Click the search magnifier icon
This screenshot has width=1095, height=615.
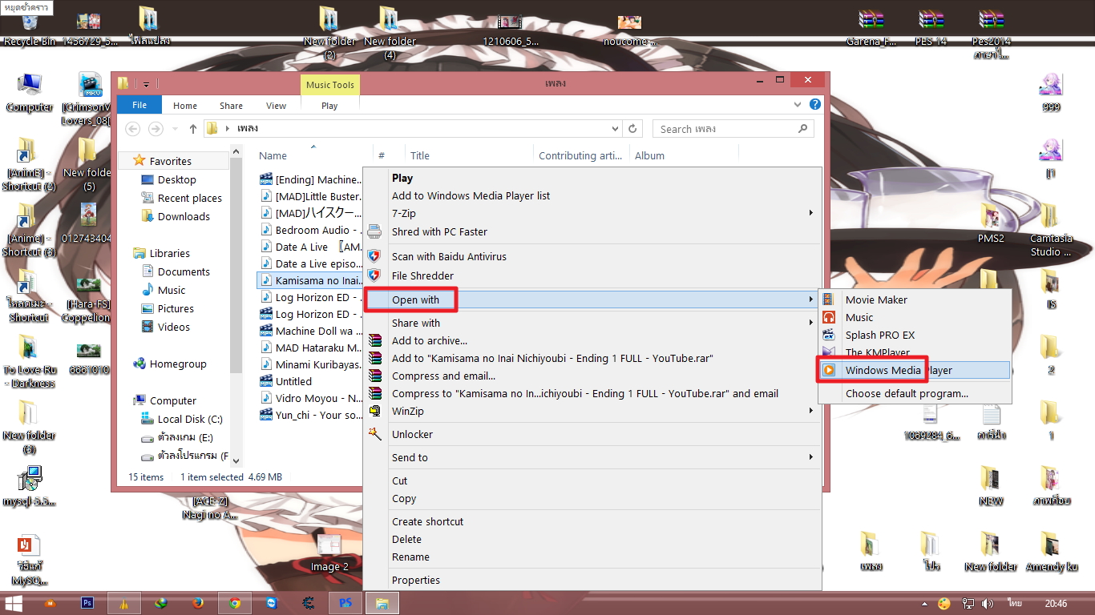pyautogui.click(x=802, y=129)
